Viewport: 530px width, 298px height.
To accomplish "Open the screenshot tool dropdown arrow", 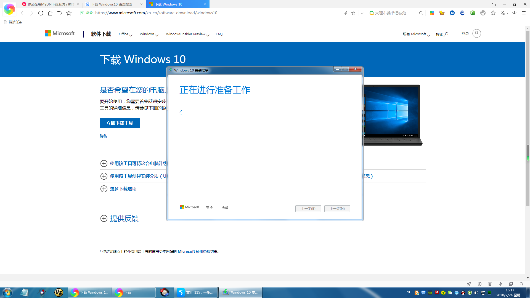I will [508, 13].
